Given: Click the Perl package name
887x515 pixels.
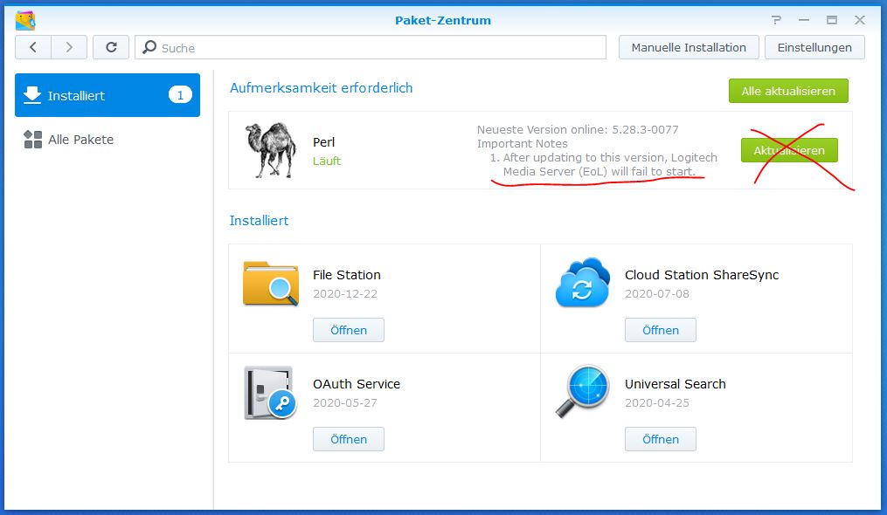Looking at the screenshot, I should coord(323,142).
